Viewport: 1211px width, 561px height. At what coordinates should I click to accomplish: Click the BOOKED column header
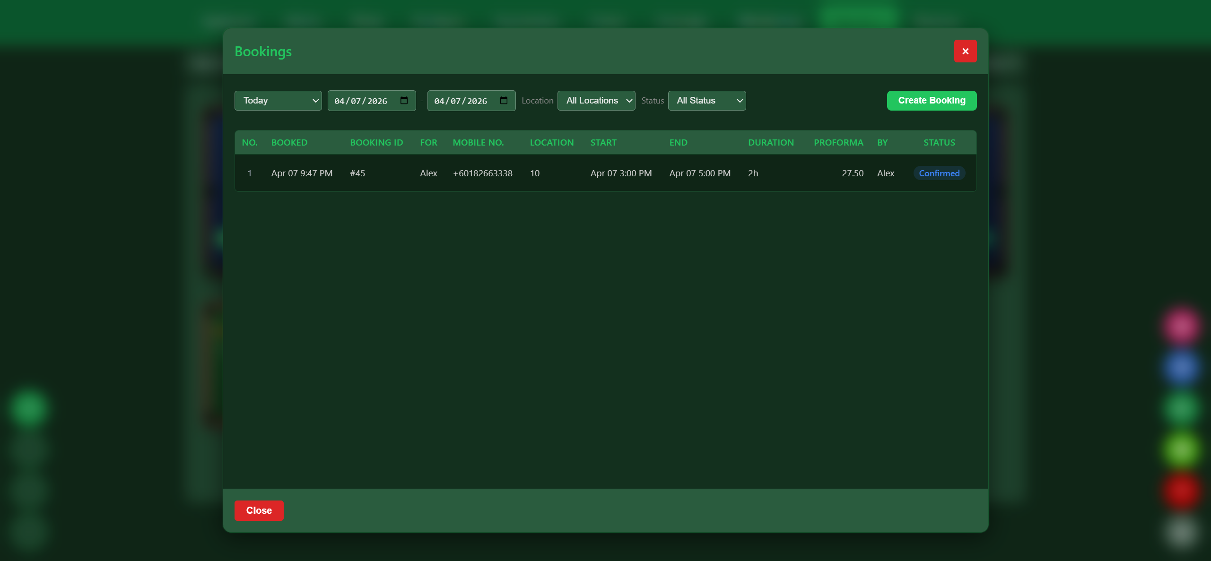289,142
